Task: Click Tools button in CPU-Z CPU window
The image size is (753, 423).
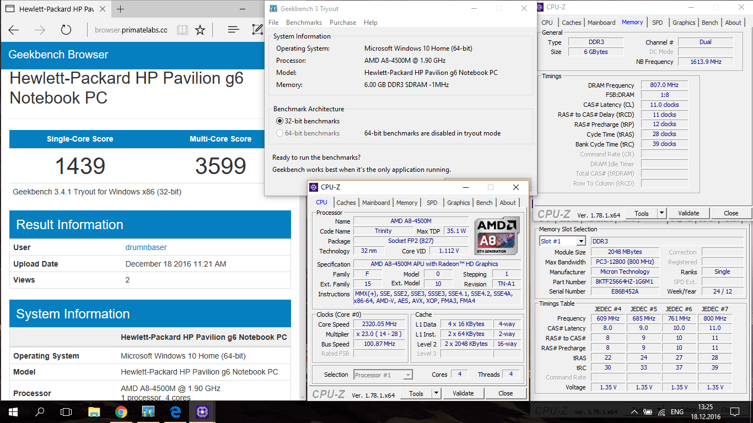Action: click(416, 393)
